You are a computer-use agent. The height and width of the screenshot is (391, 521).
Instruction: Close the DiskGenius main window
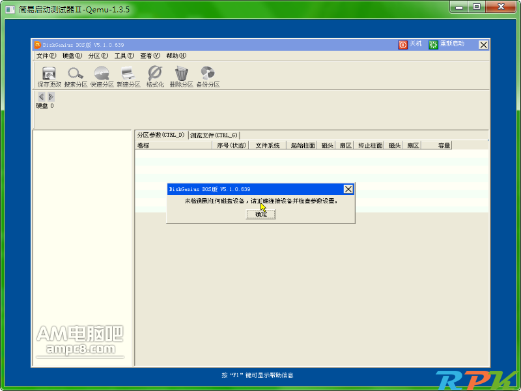tap(483, 44)
